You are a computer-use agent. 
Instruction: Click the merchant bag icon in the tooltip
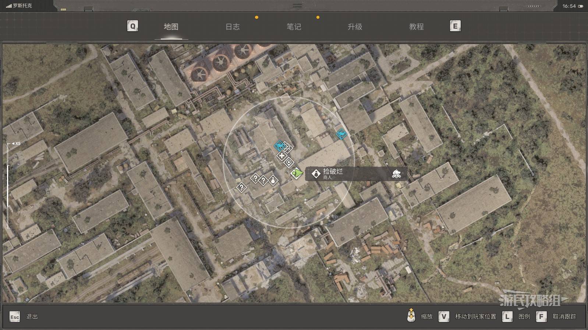(x=316, y=174)
